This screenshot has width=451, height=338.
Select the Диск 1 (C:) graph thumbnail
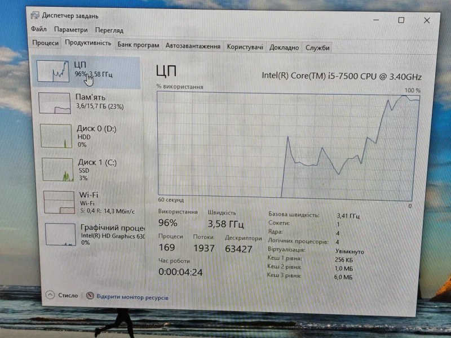58,170
